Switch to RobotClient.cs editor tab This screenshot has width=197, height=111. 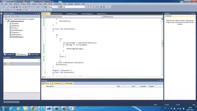102,14
